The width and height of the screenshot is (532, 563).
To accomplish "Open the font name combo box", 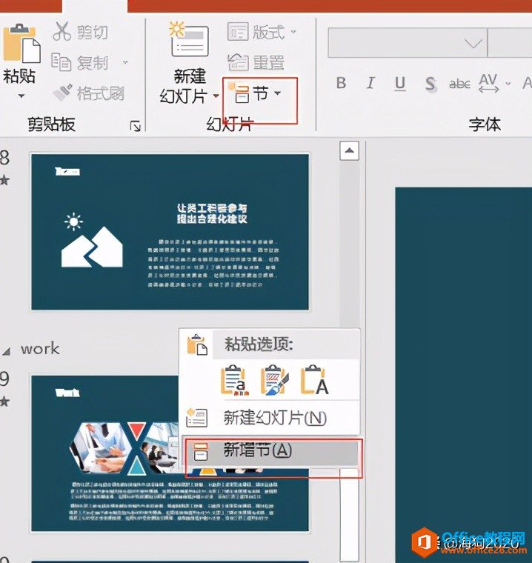I will coord(408,43).
